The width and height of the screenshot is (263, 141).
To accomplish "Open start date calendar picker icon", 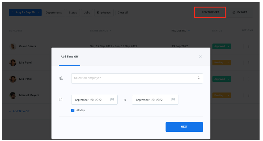I will [x=112, y=100].
